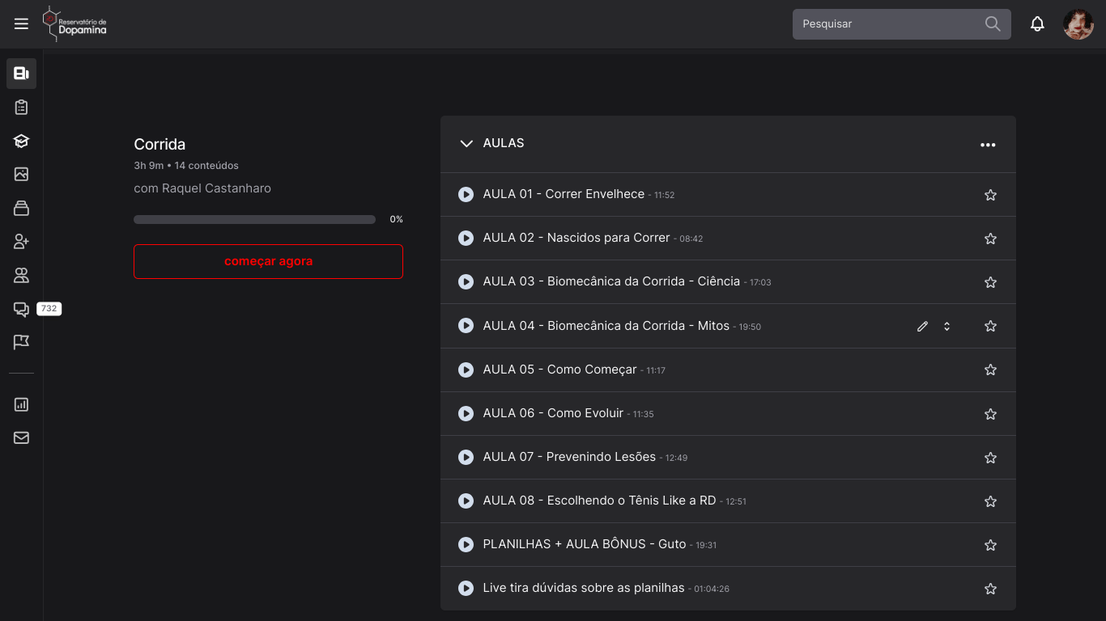Toggle favorite star on Live tira dúvidas
The width and height of the screenshot is (1106, 621).
click(990, 589)
